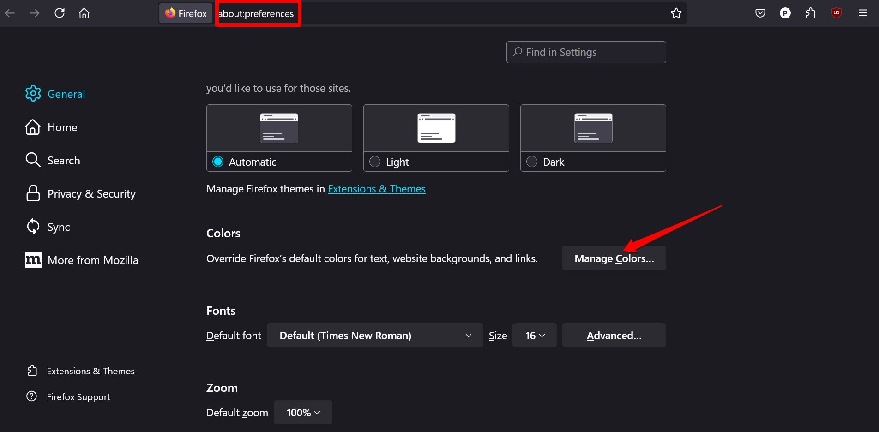Click the Light theme preview thumbnail
Image resolution: width=879 pixels, height=432 pixels.
pyautogui.click(x=436, y=128)
